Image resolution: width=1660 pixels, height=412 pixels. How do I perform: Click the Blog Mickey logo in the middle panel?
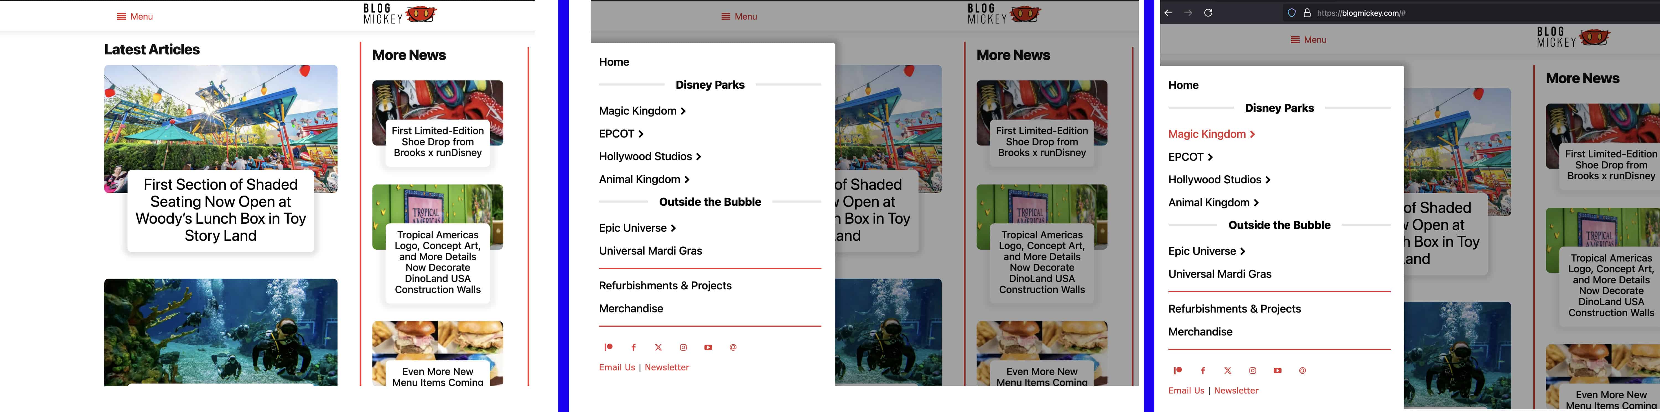(x=1005, y=14)
